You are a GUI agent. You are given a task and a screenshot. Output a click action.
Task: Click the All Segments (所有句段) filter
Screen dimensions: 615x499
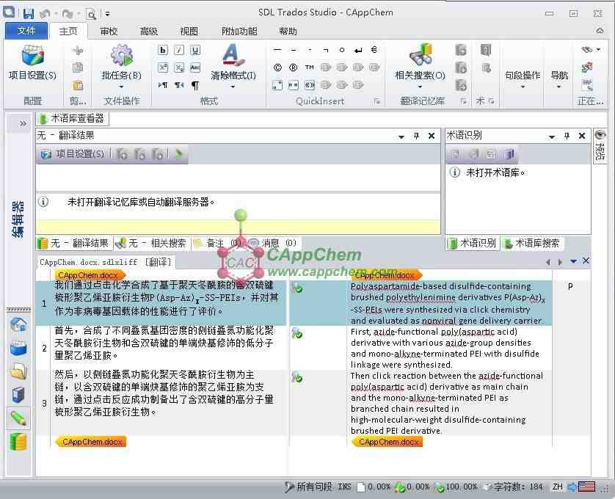(308, 487)
